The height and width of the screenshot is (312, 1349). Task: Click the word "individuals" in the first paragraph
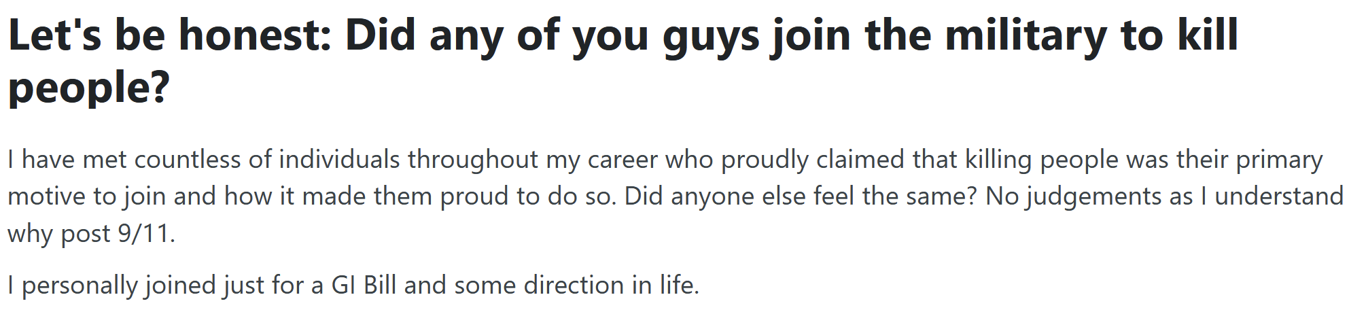coord(339,160)
